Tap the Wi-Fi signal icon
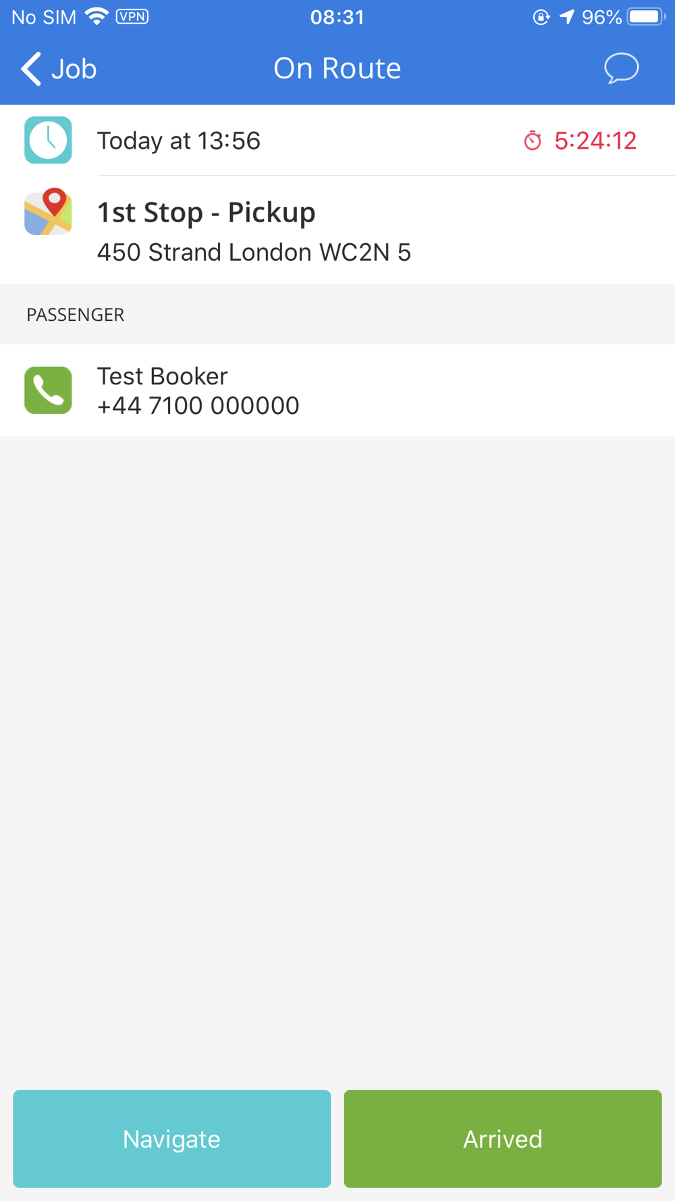Viewport: 675px width, 1201px height. click(98, 16)
